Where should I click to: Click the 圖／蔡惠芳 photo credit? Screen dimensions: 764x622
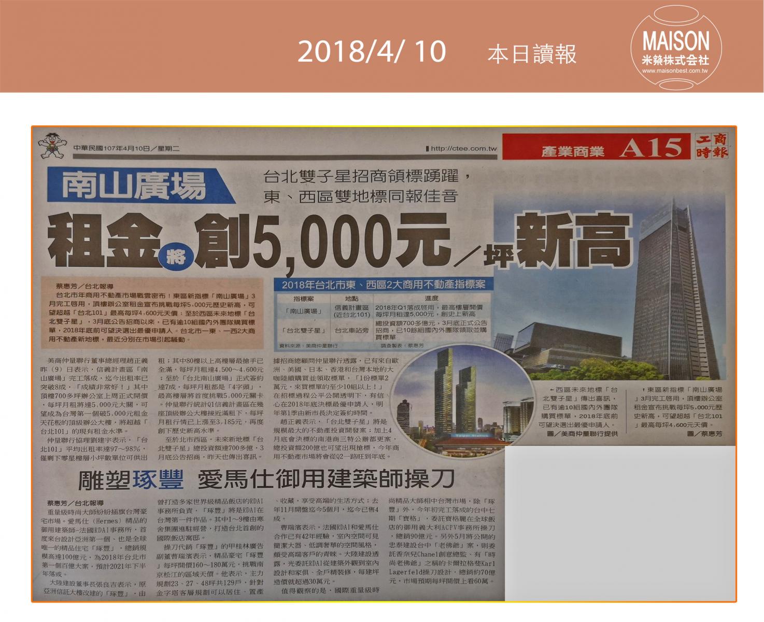(x=704, y=433)
